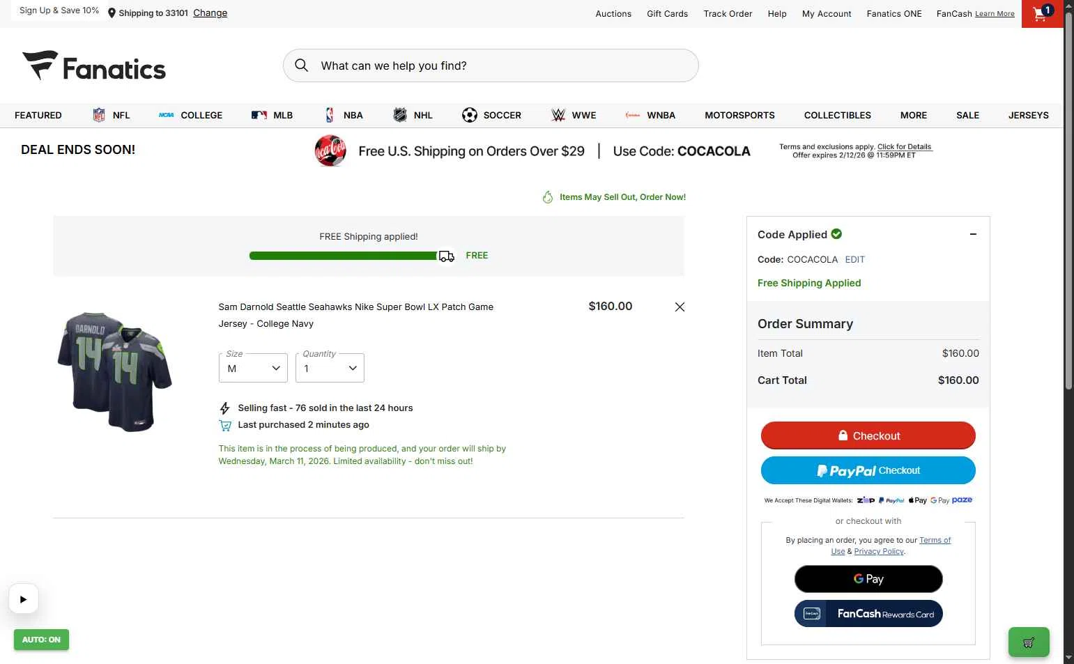
Task: Click the FanCash Rewards Card button
Action: tap(868, 614)
